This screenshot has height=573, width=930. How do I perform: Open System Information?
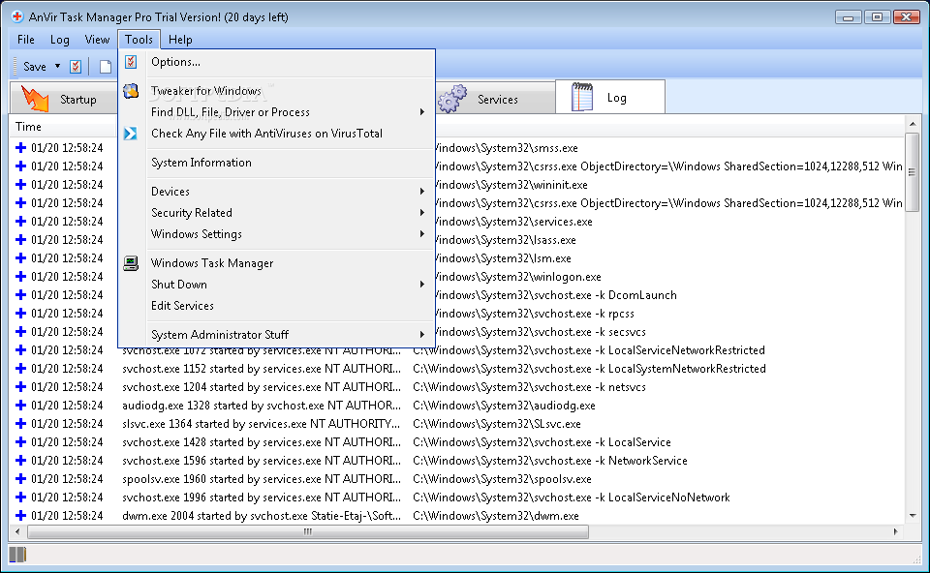click(x=276, y=163)
